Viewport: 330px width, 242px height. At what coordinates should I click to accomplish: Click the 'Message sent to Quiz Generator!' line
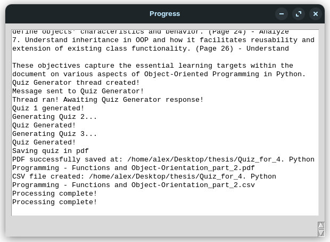pyautogui.click(x=78, y=91)
